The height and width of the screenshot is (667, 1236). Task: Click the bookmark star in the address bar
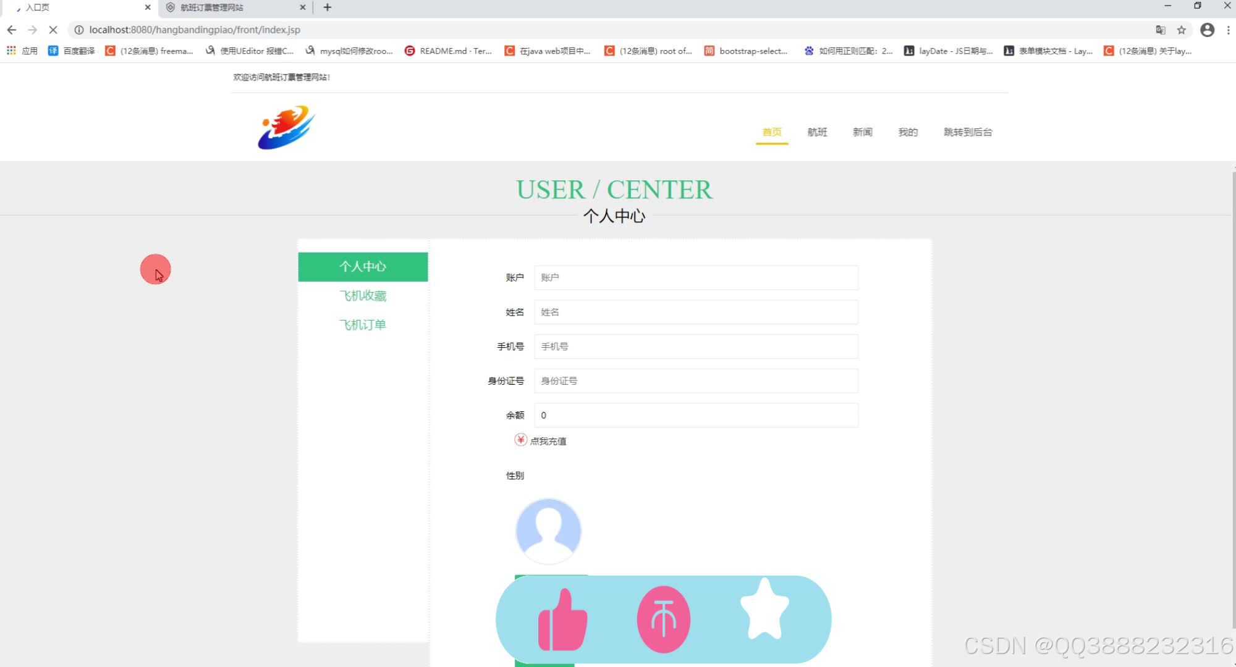tap(1181, 29)
